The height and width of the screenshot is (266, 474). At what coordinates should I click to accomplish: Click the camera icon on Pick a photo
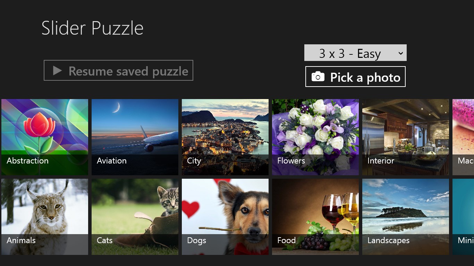(317, 77)
